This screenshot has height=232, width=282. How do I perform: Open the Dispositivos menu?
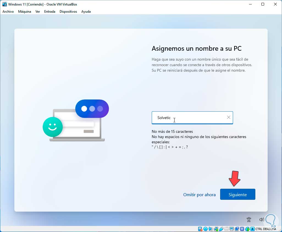point(68,12)
